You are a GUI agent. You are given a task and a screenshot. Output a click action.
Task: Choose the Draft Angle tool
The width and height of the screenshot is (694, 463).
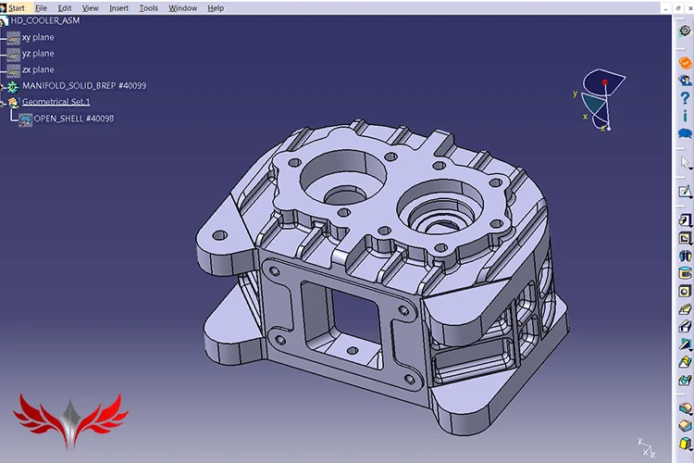tap(685, 443)
